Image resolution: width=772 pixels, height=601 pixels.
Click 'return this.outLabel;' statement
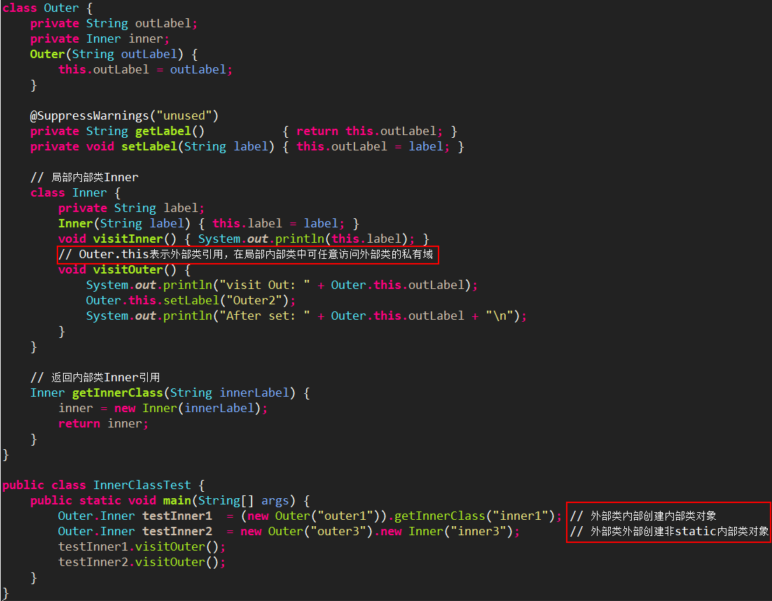coord(369,131)
